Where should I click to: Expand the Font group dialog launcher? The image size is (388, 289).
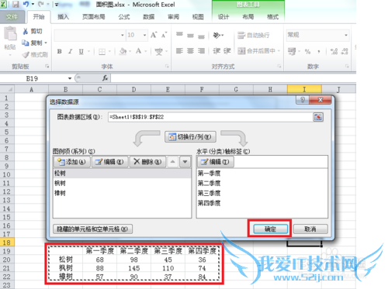pyautogui.click(x=167, y=67)
